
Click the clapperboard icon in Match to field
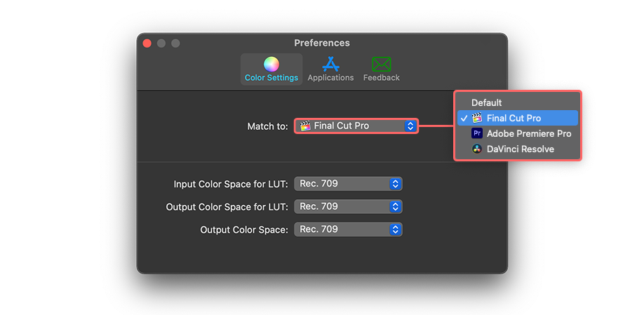pos(305,126)
